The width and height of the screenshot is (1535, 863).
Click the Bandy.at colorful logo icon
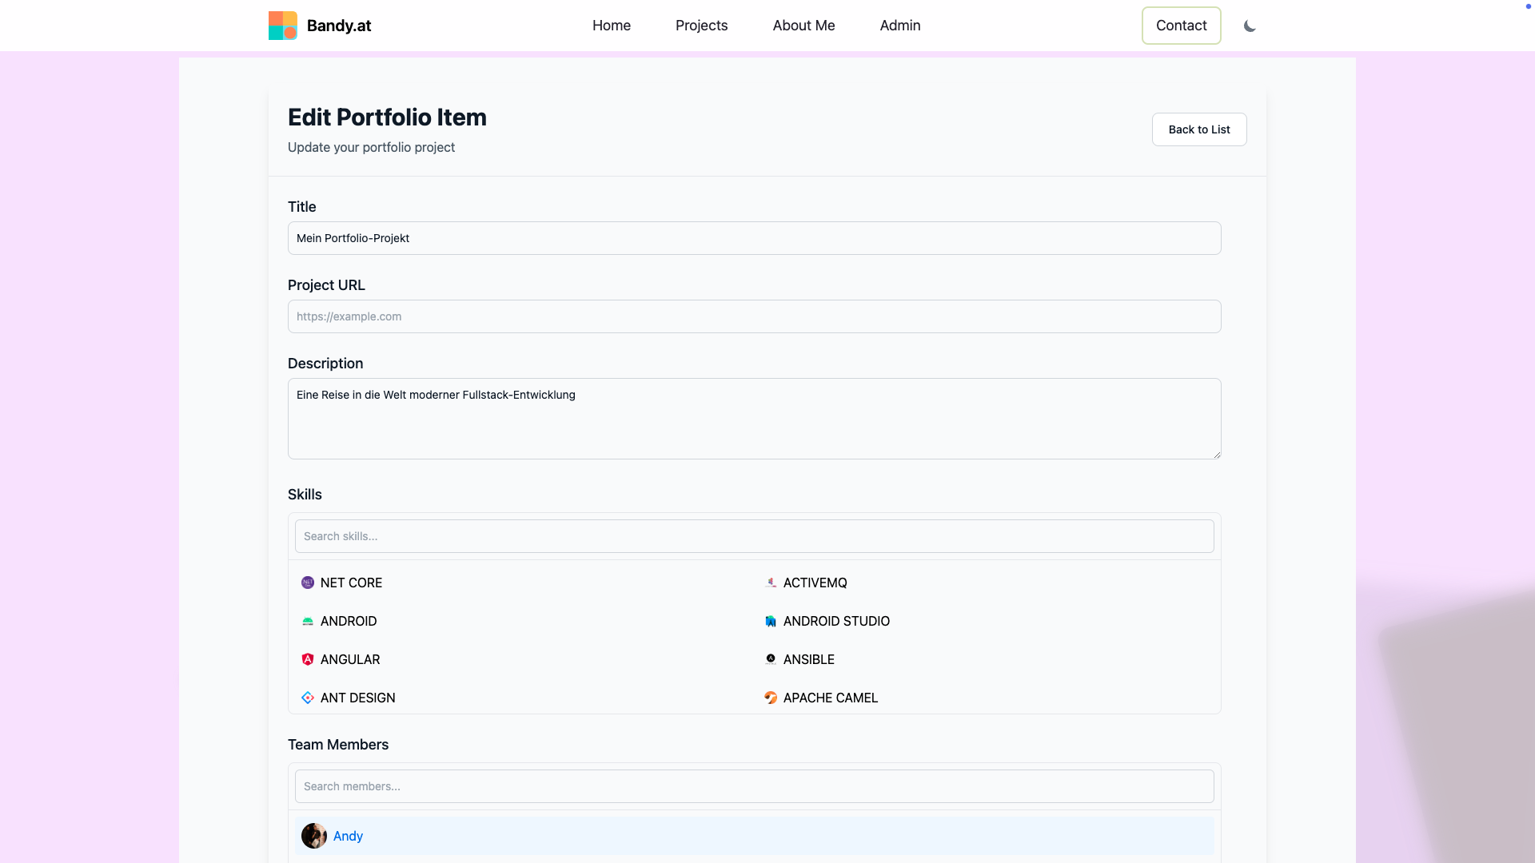click(x=283, y=26)
